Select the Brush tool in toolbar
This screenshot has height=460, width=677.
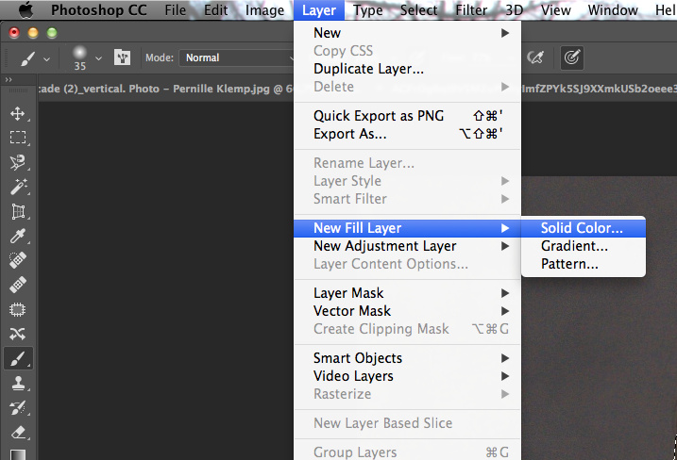pos(17,359)
